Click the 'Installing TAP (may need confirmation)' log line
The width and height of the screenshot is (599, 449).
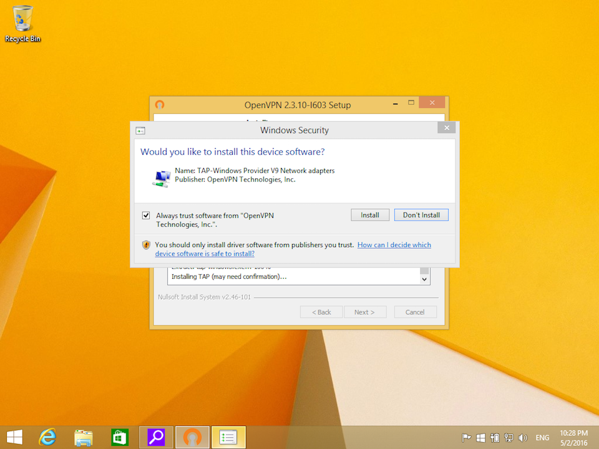[229, 276]
